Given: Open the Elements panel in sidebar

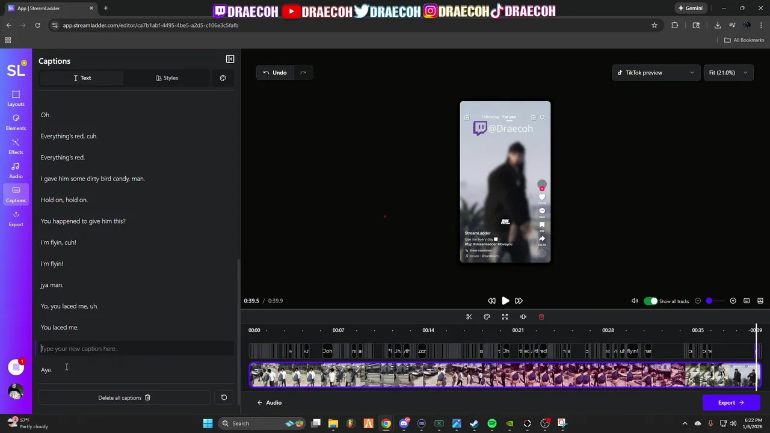Looking at the screenshot, I should click(x=16, y=122).
